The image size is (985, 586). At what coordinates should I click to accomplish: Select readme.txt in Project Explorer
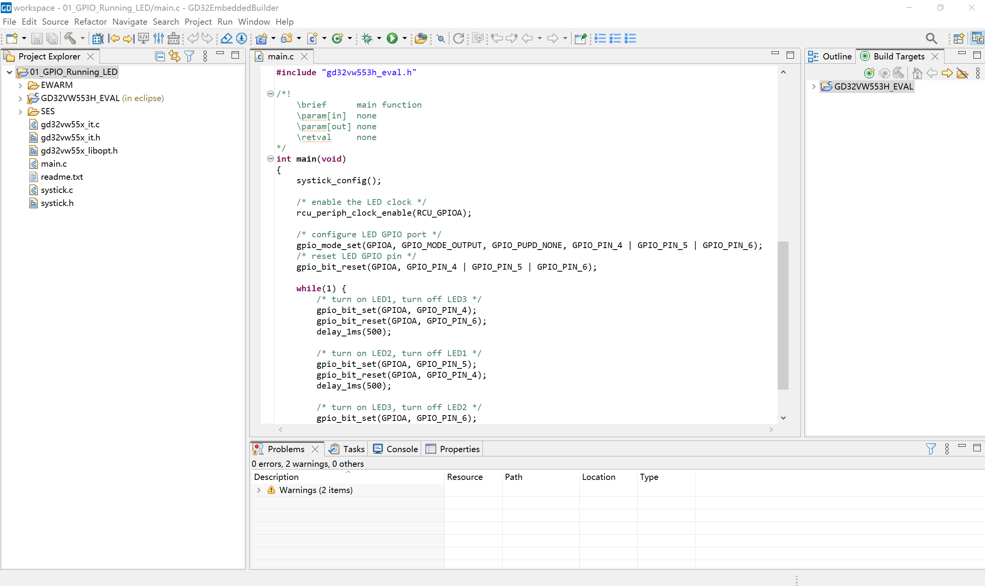[62, 177]
